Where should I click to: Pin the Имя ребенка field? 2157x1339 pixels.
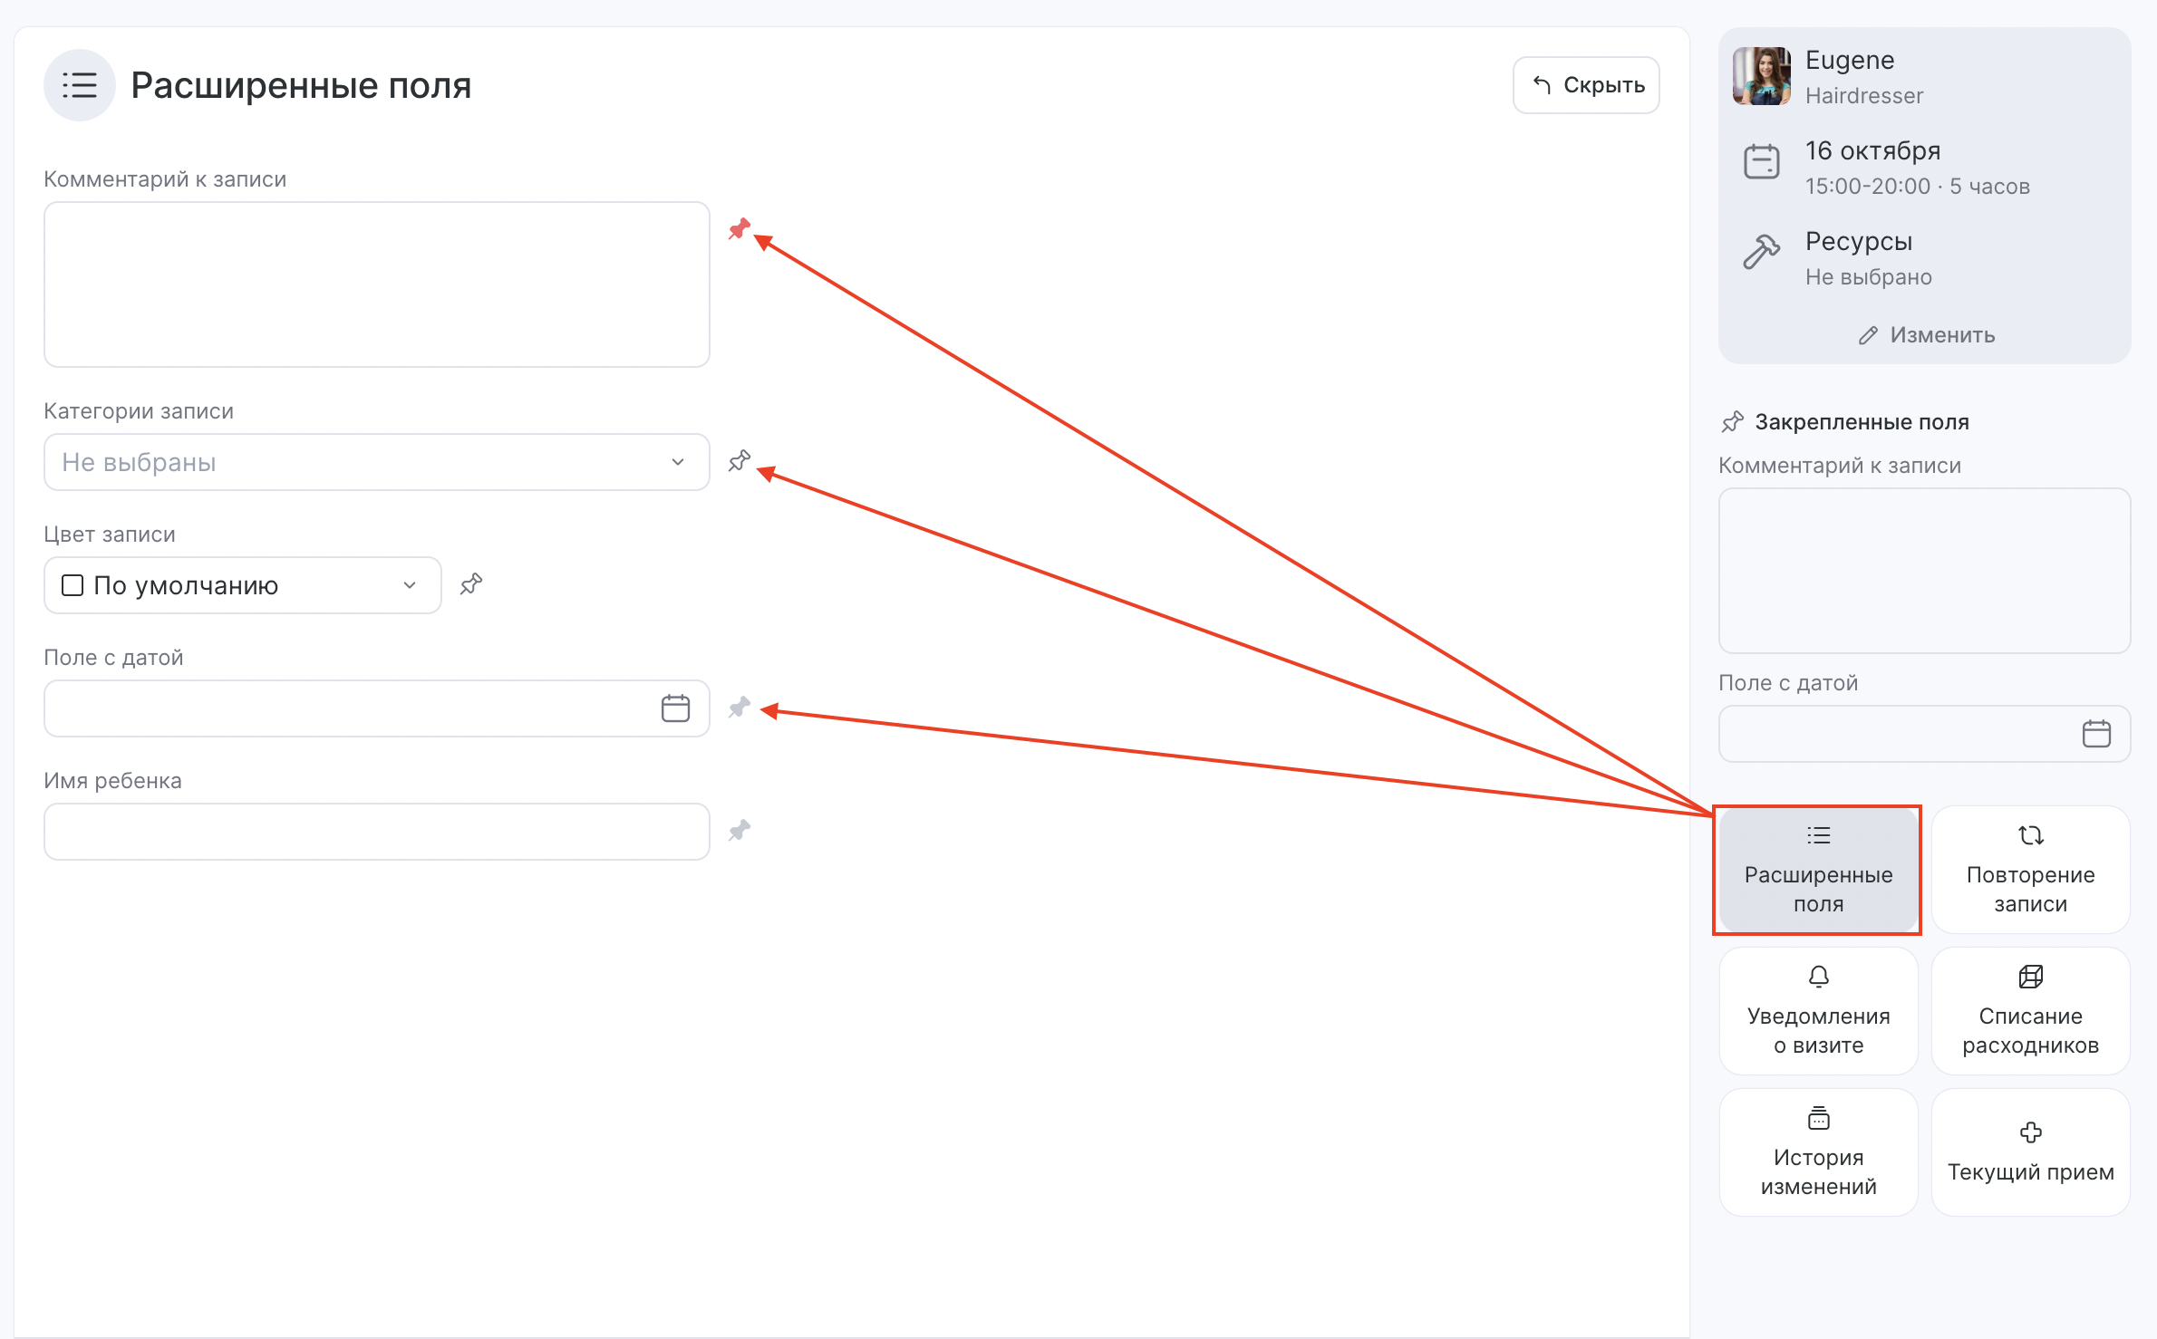coord(740,831)
